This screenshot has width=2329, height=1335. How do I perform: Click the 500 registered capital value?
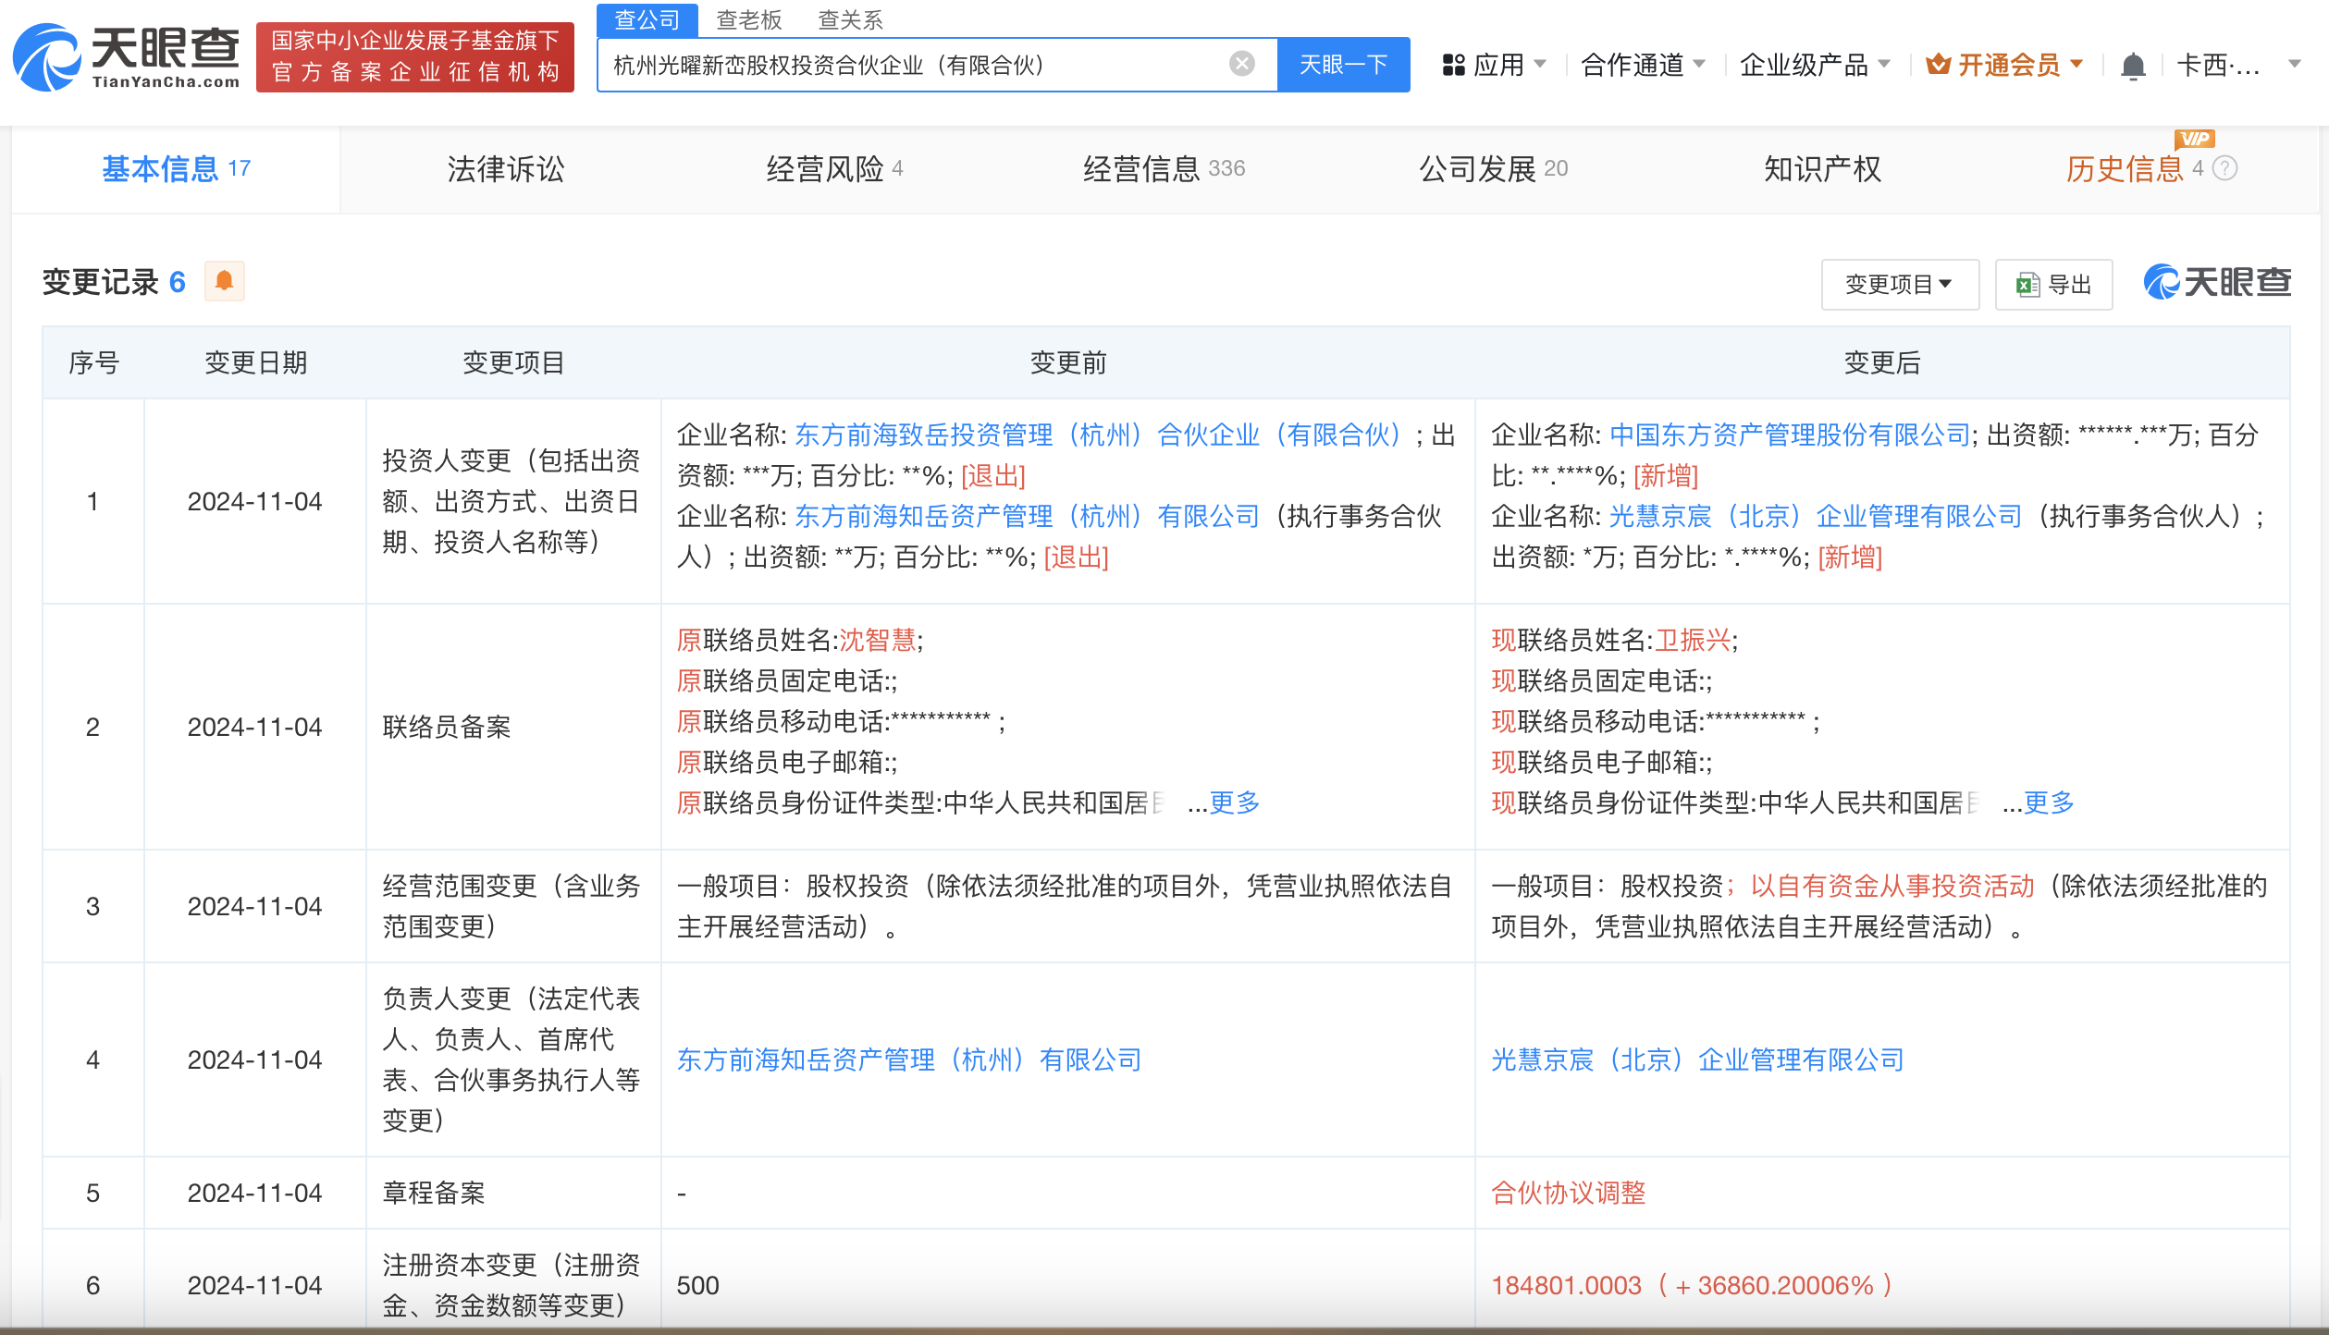point(697,1285)
